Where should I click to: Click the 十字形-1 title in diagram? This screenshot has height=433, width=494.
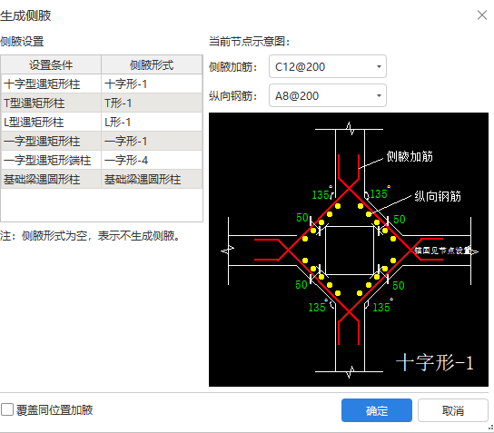435,362
